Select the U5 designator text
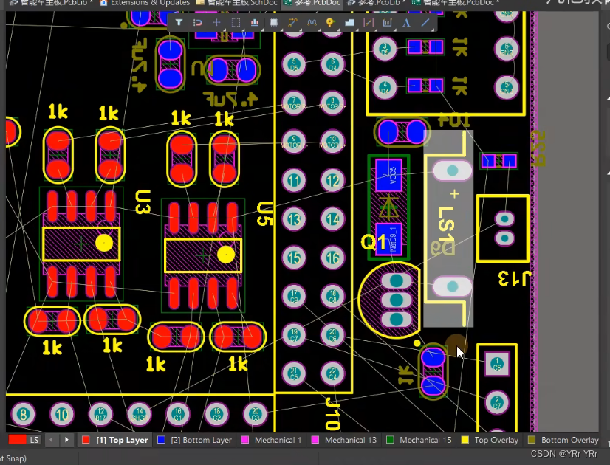The height and width of the screenshot is (465, 610). coord(264,214)
